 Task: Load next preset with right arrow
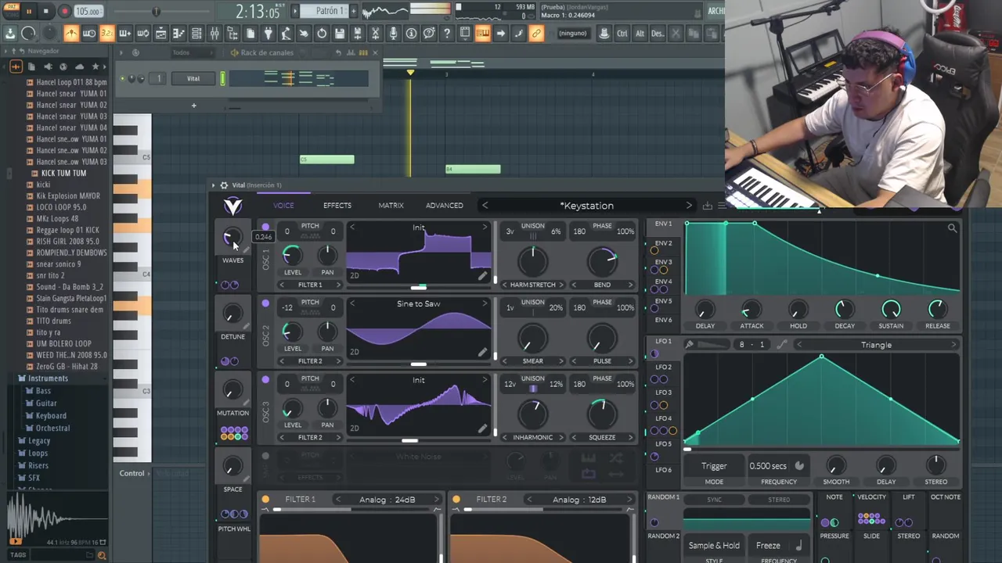pos(689,206)
